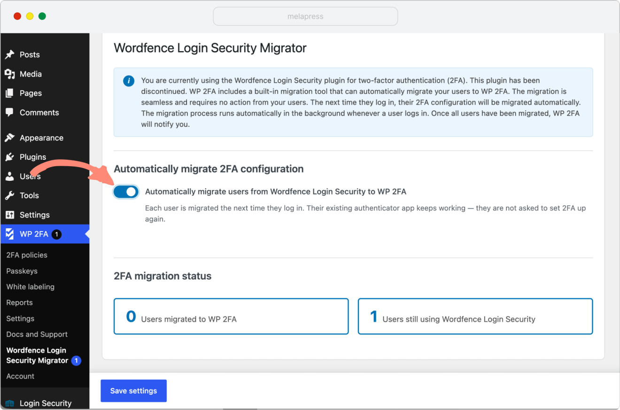Click the Appearance paintbrush icon
The image size is (620, 410).
[x=9, y=138]
